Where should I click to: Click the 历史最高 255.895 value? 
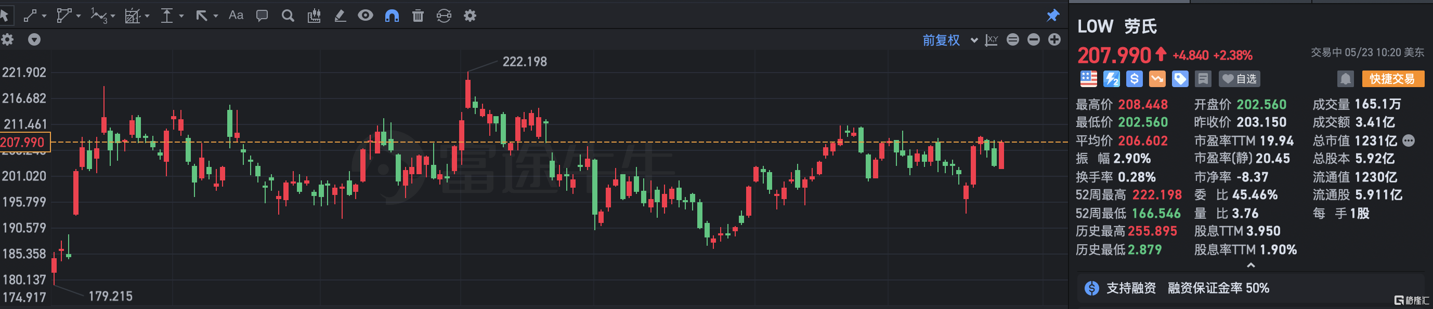click(x=1153, y=231)
